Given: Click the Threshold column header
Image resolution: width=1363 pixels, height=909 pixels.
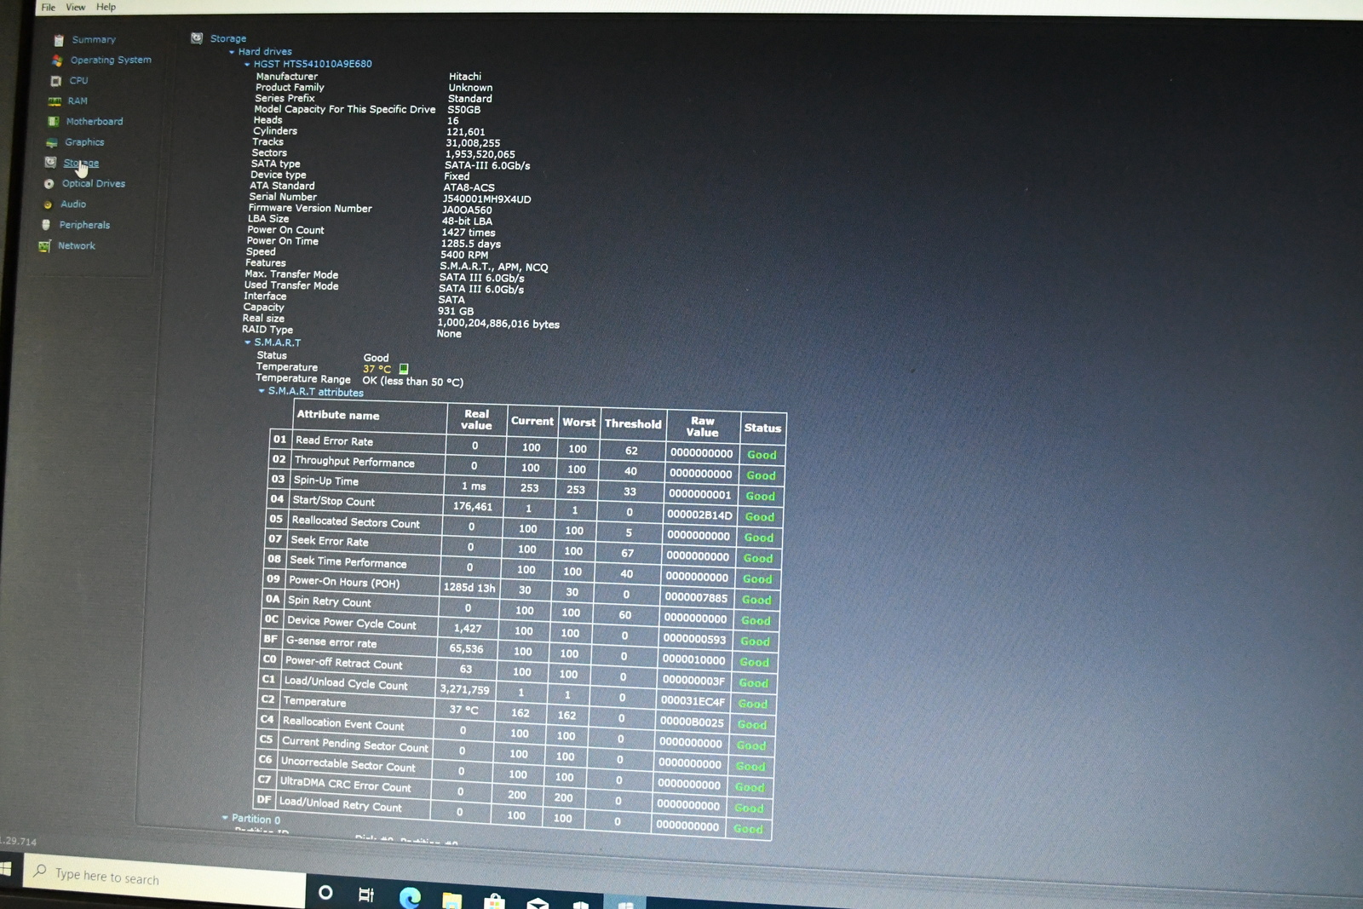Looking at the screenshot, I should (x=633, y=423).
